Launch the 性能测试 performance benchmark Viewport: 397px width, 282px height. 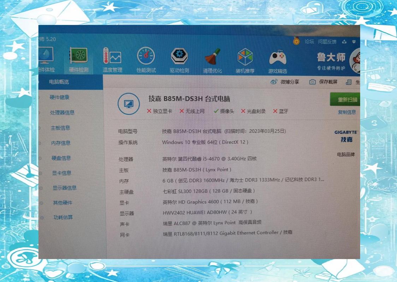tap(145, 57)
